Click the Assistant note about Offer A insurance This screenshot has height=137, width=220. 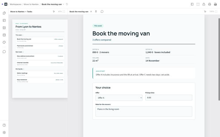pos(133,75)
